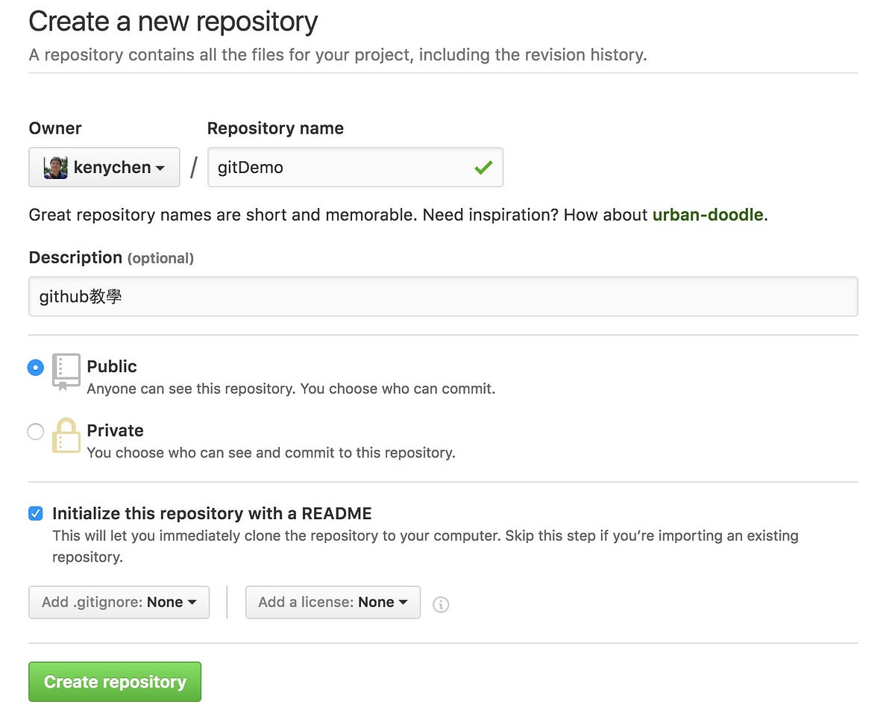Focus the Repository name field containing gitDemo
The height and width of the screenshot is (728, 895).
tap(355, 167)
